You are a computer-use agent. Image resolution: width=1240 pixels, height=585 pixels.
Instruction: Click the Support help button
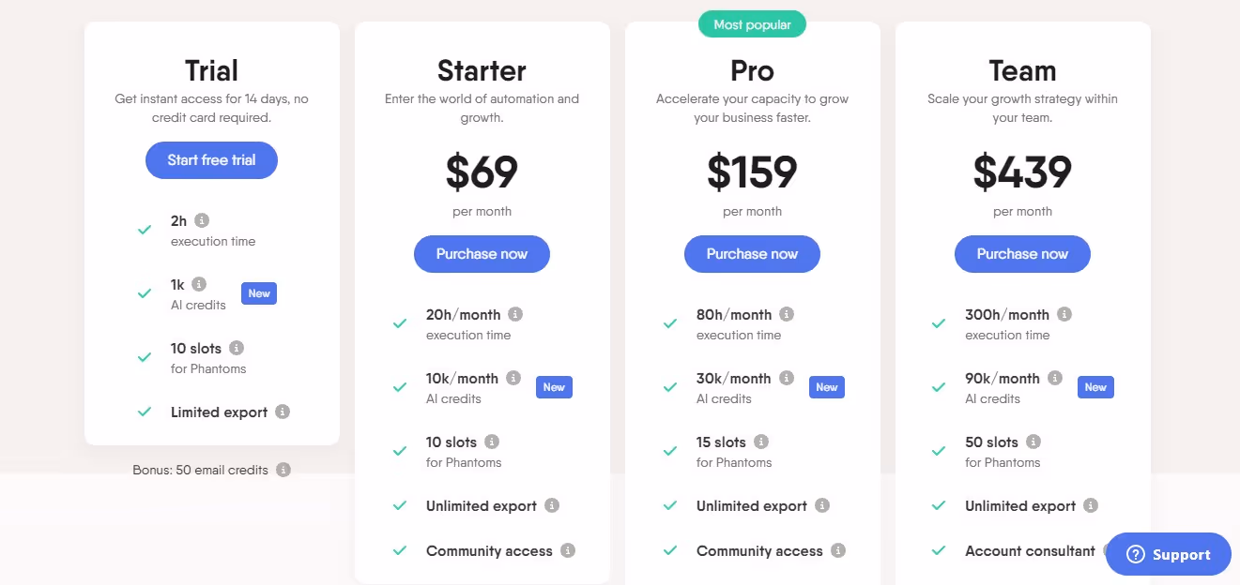tap(1168, 554)
